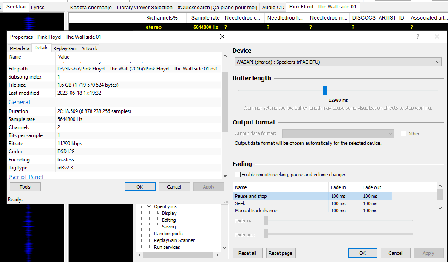This screenshot has height=262, width=448.
Task: Enable smooth seeking, pause and volume changes
Action: click(x=238, y=175)
